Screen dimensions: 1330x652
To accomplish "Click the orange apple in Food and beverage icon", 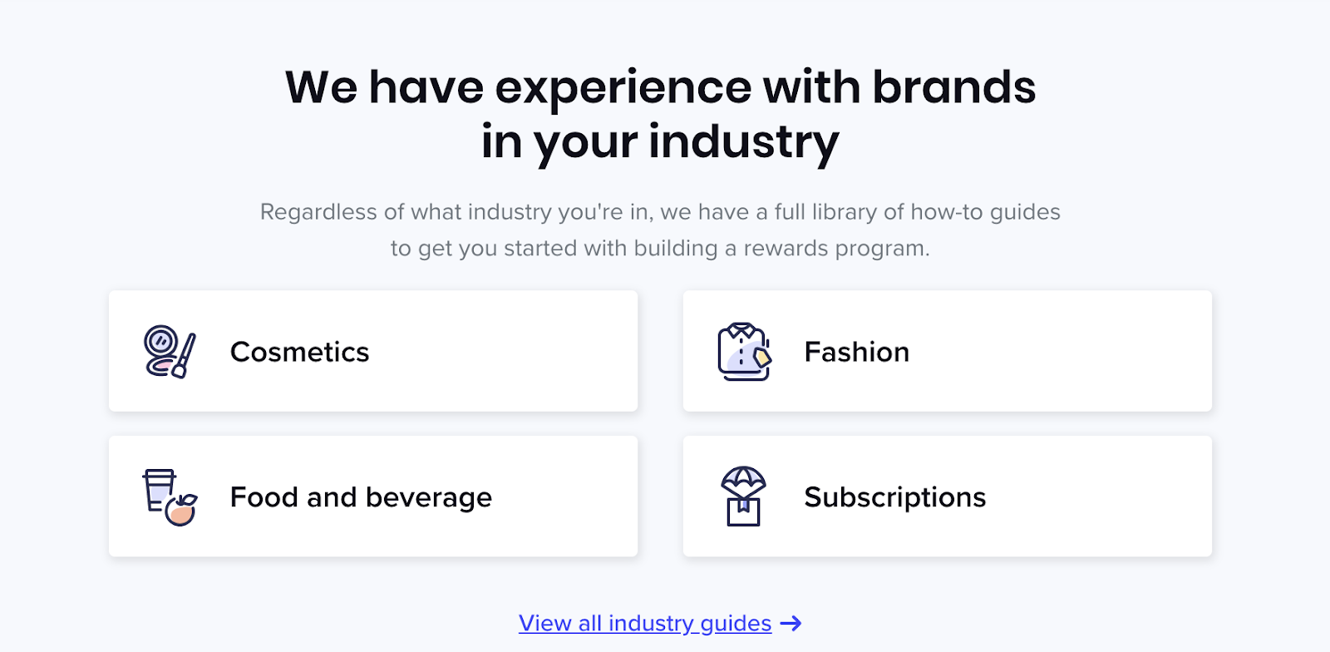I will [180, 510].
